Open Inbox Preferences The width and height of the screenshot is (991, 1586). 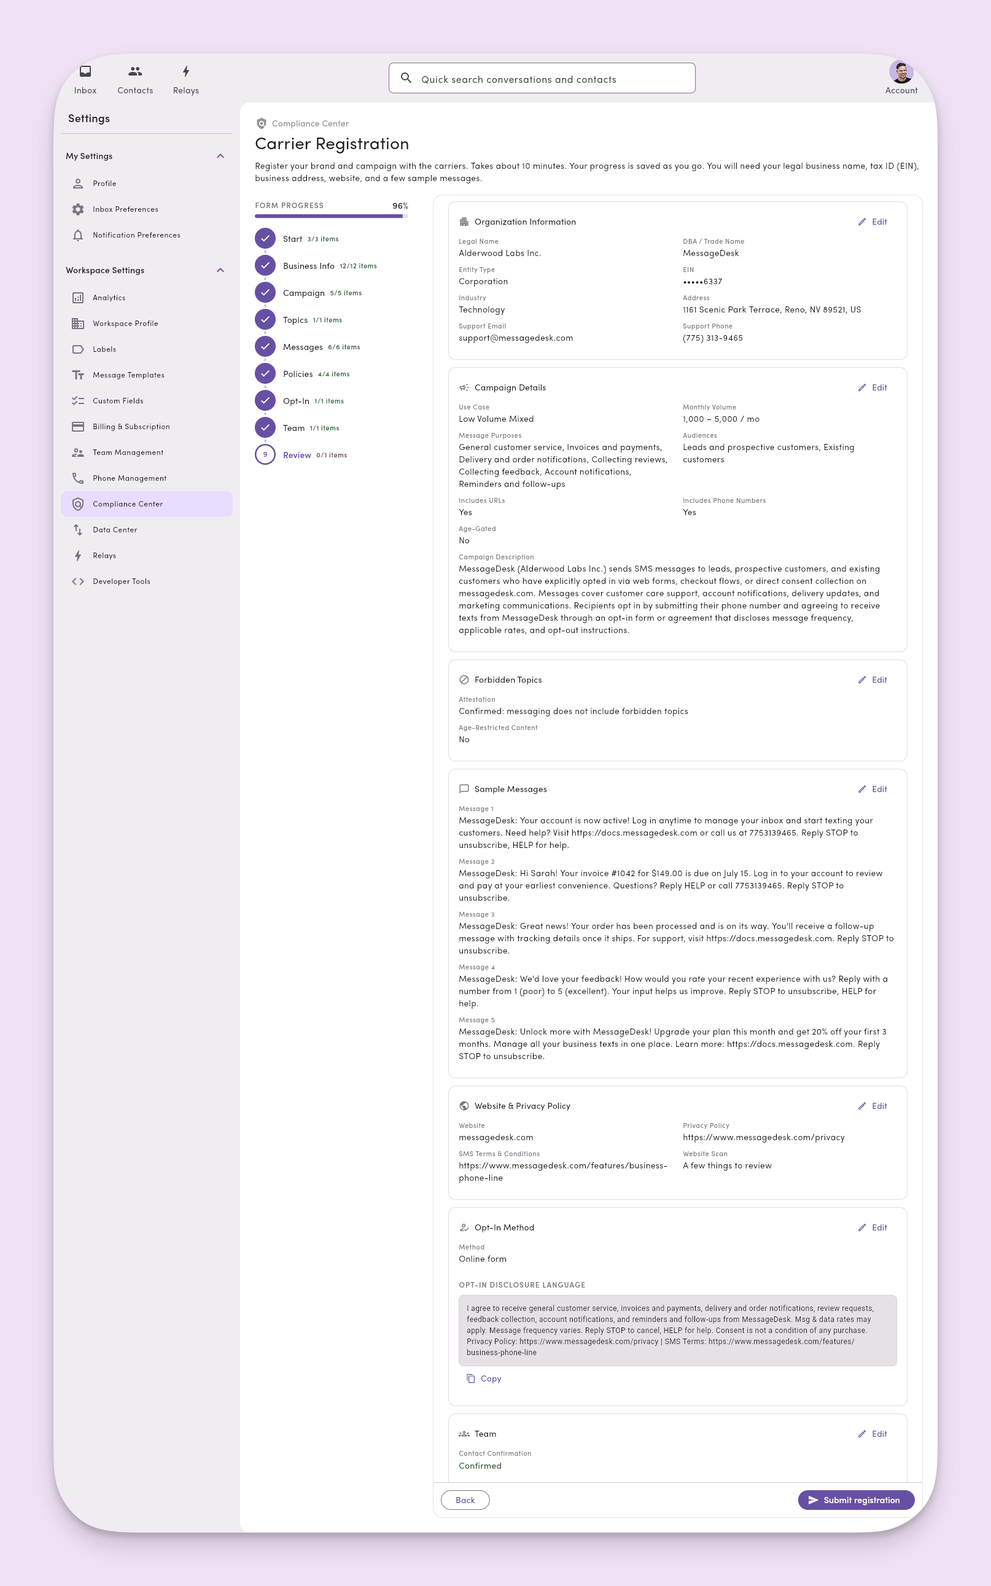click(x=147, y=209)
